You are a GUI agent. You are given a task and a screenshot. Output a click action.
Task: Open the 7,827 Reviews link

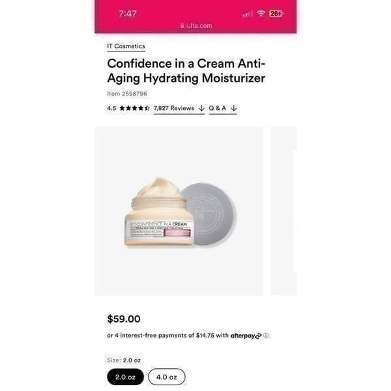pos(174,108)
